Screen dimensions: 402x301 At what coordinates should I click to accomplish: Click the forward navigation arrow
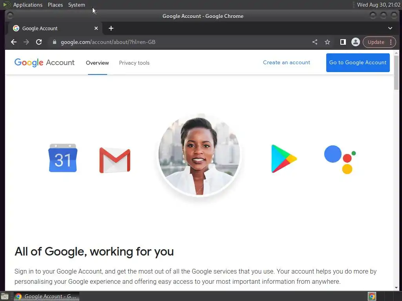(26, 42)
